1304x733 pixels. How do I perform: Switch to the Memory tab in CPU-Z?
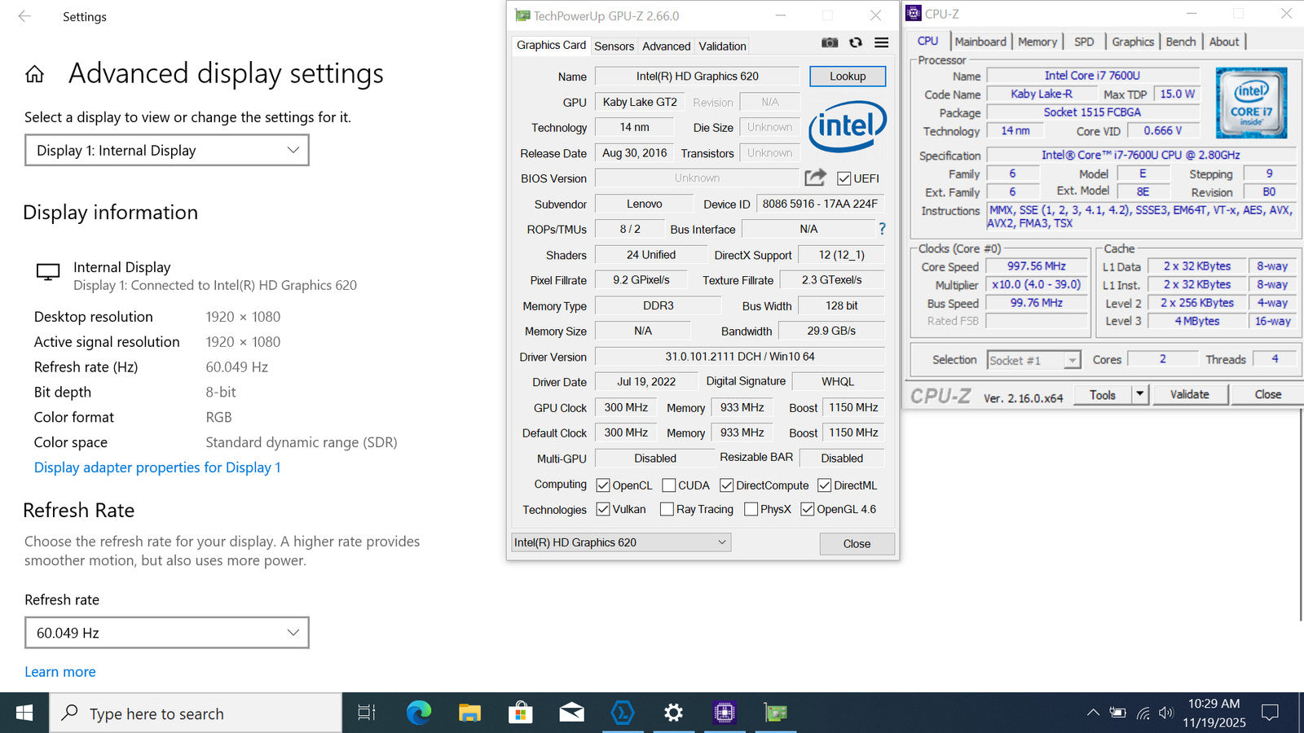[x=1037, y=42]
